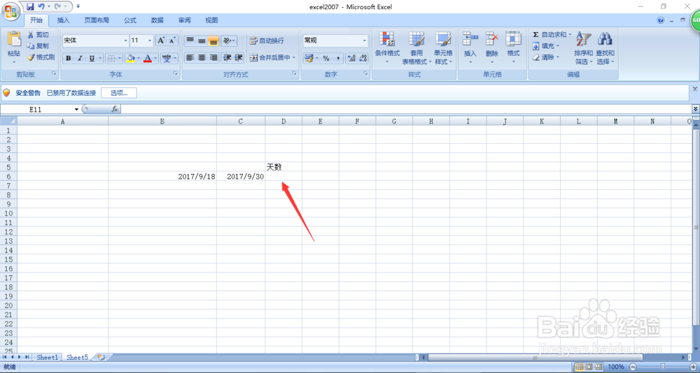Click the zoom slider handle

[662, 366]
